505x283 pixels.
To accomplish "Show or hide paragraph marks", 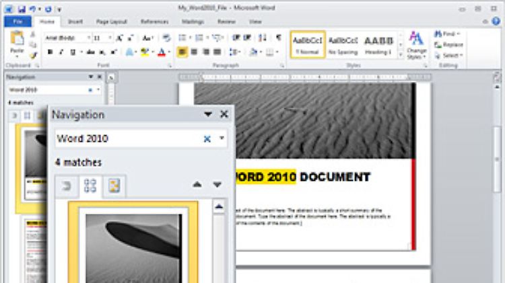I will coord(279,38).
